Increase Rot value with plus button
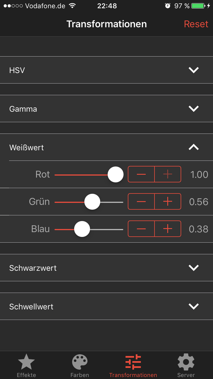The image size is (213, 379). click(x=168, y=174)
